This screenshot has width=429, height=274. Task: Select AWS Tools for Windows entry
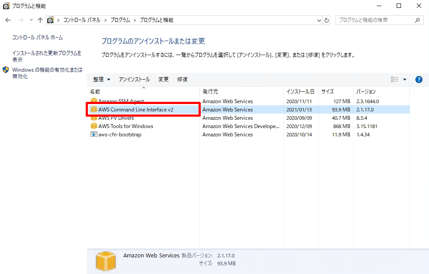pos(248,126)
